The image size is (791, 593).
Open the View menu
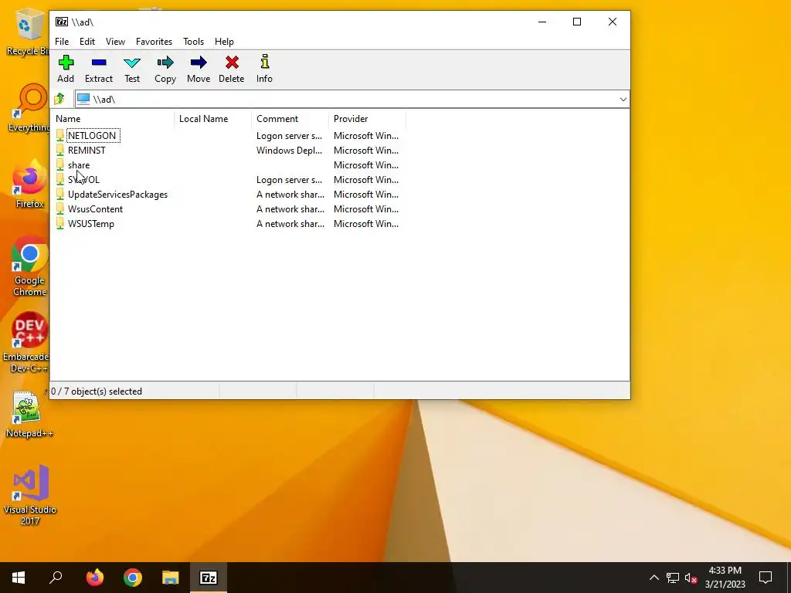(x=115, y=42)
